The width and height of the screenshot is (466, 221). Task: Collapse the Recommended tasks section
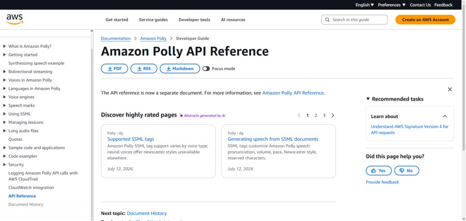pyautogui.click(x=368, y=99)
